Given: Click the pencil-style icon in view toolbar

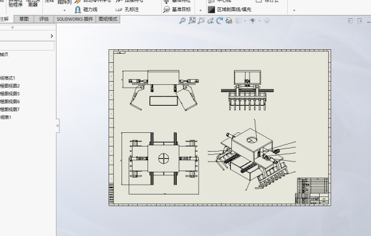Looking at the screenshot, I should pos(210,21).
